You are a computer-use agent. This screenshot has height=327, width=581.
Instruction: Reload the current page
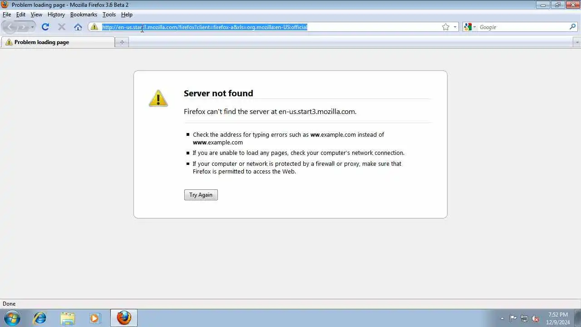45,27
